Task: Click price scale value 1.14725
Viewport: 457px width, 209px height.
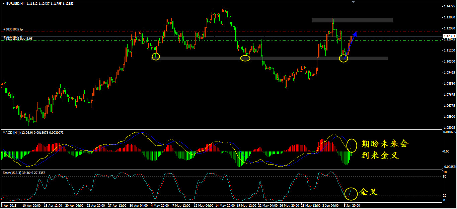Action: click(449, 6)
